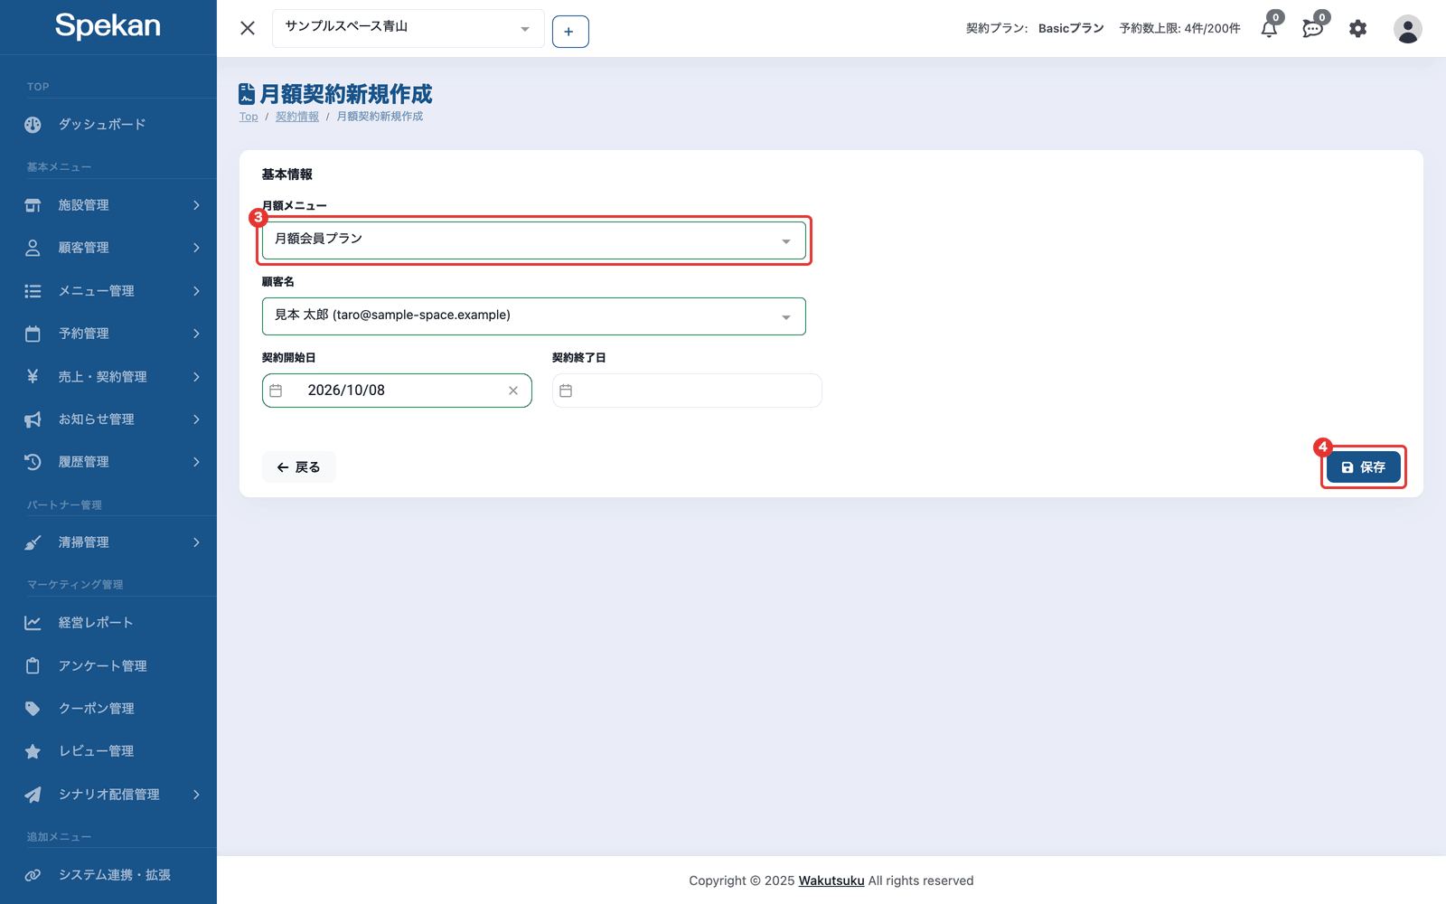Expand シナリオ配信管理 sidebar menu
1446x904 pixels.
tap(108, 795)
